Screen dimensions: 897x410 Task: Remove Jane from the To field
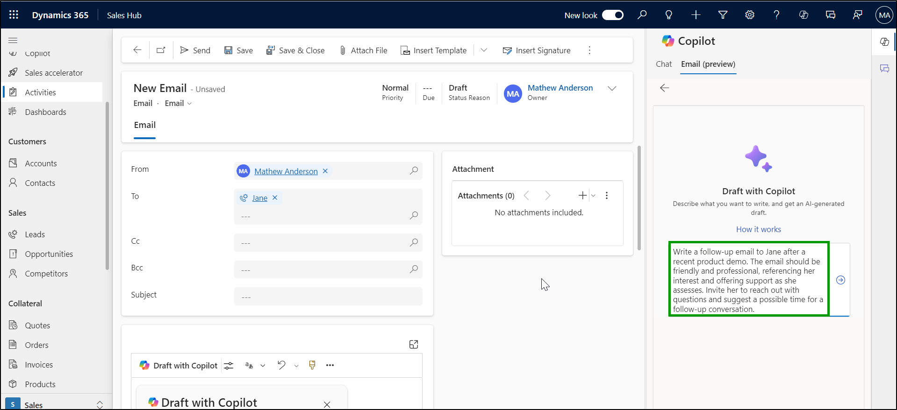tap(275, 198)
